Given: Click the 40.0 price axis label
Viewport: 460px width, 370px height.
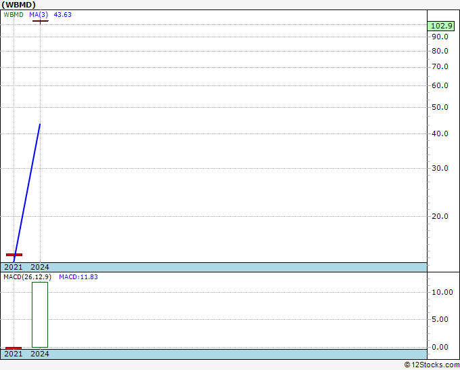Looking at the screenshot, I should click(x=440, y=133).
